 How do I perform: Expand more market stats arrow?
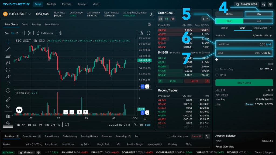tap(151, 14)
